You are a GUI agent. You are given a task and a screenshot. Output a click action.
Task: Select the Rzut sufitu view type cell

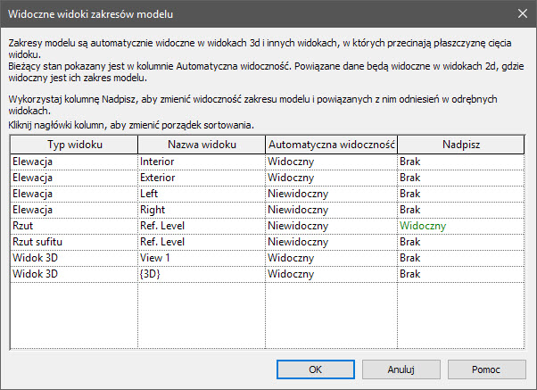pyautogui.click(x=73, y=242)
